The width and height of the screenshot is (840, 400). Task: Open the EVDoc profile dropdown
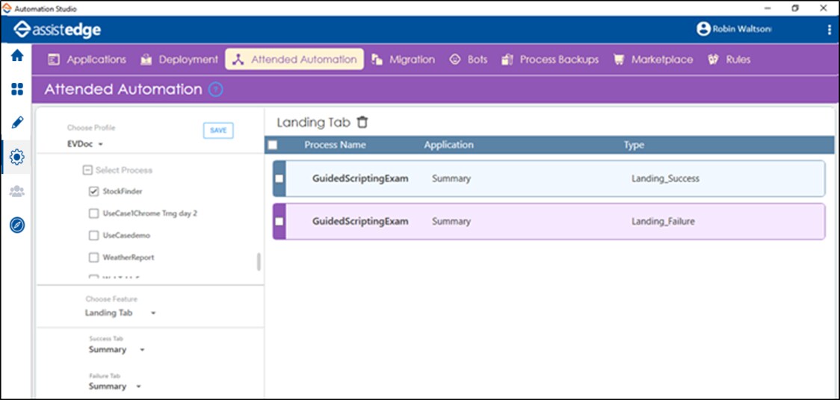(x=85, y=144)
